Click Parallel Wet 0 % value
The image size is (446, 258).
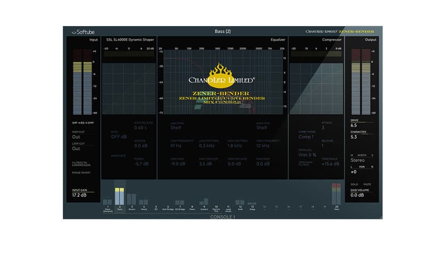(307, 155)
